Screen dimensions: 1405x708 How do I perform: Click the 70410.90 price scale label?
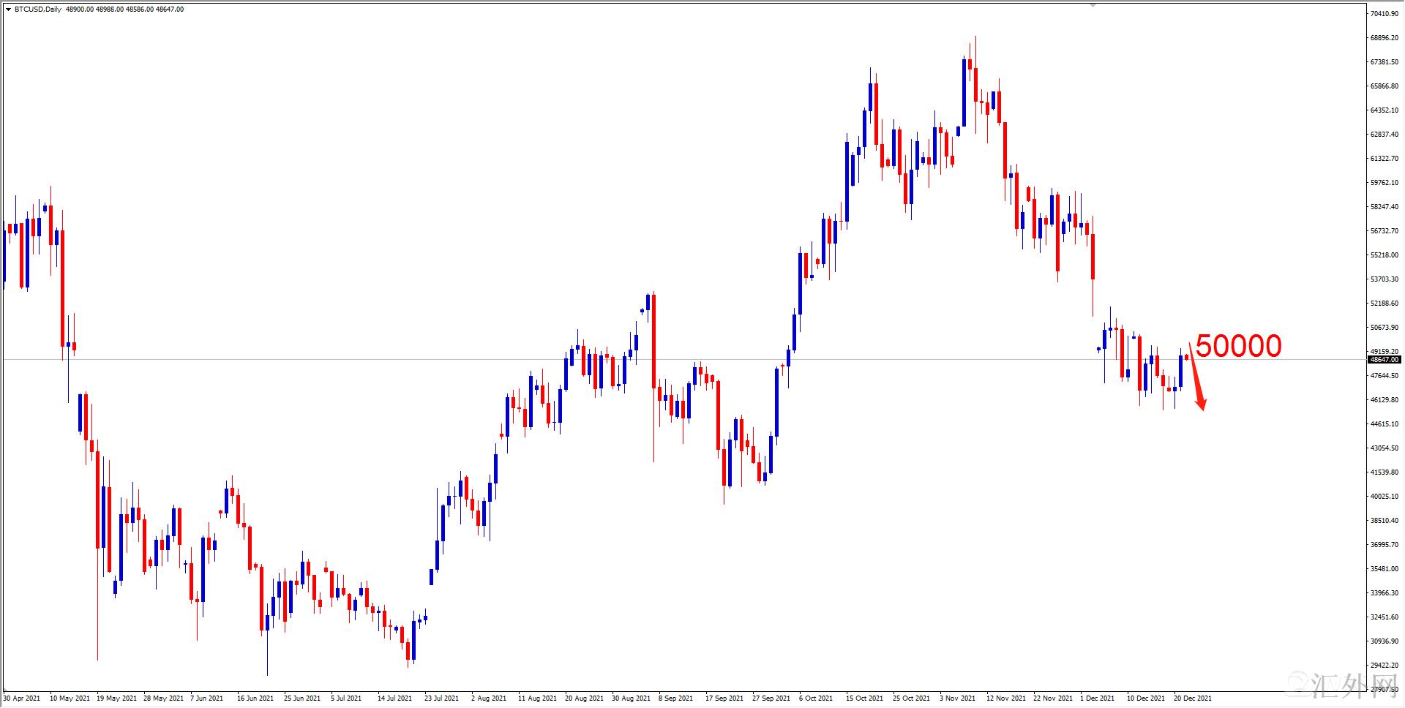coord(1384,14)
